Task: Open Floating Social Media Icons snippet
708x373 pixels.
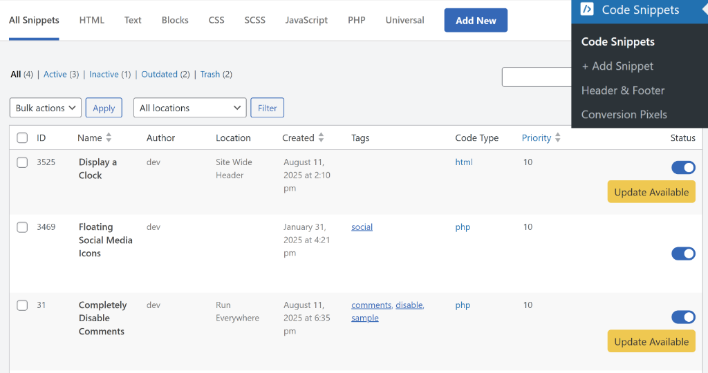Action: click(x=105, y=240)
